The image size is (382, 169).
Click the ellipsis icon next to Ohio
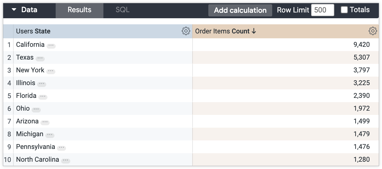pyautogui.click(x=36, y=109)
